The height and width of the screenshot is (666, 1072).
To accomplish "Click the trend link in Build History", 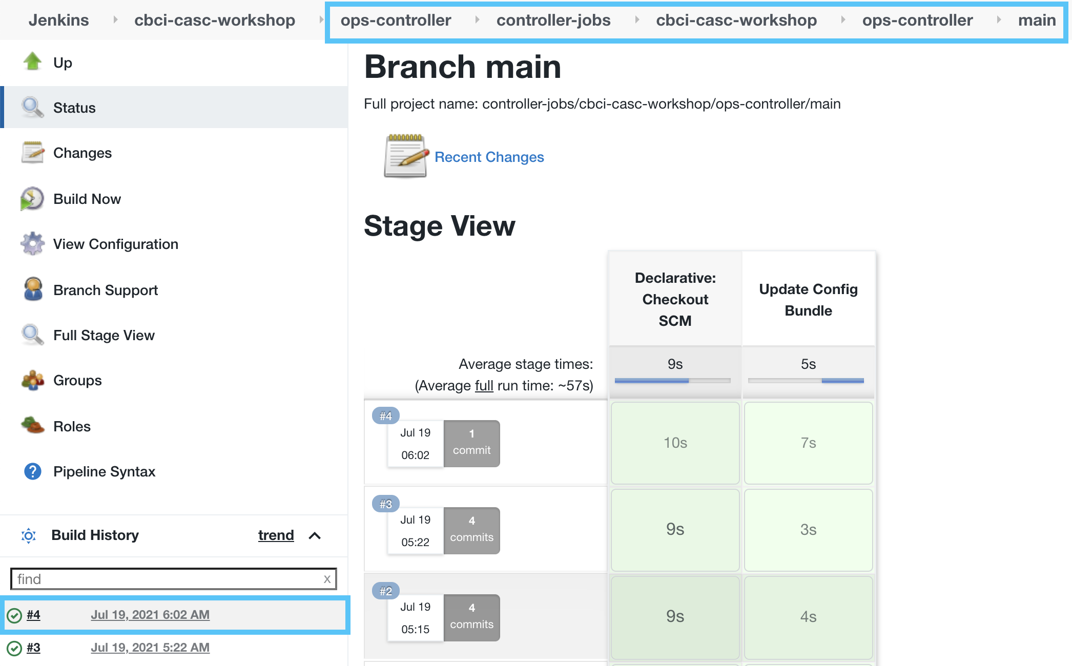I will tap(276, 535).
